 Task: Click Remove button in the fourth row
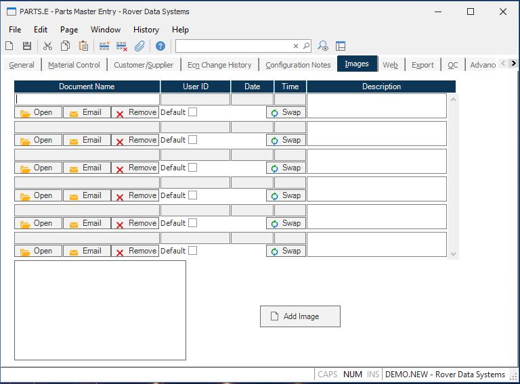click(x=135, y=195)
